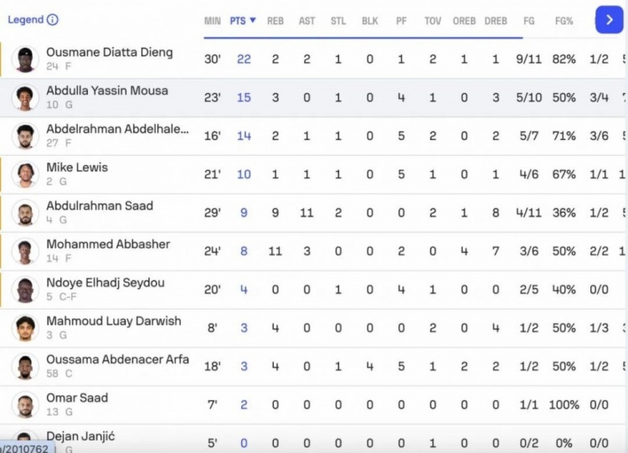Select Oussama Abdenacer Arfa's photo

(25, 367)
